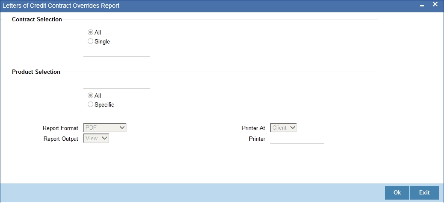This screenshot has width=444, height=206.
Task: Click the Product Selection heading
Action: pos(36,72)
